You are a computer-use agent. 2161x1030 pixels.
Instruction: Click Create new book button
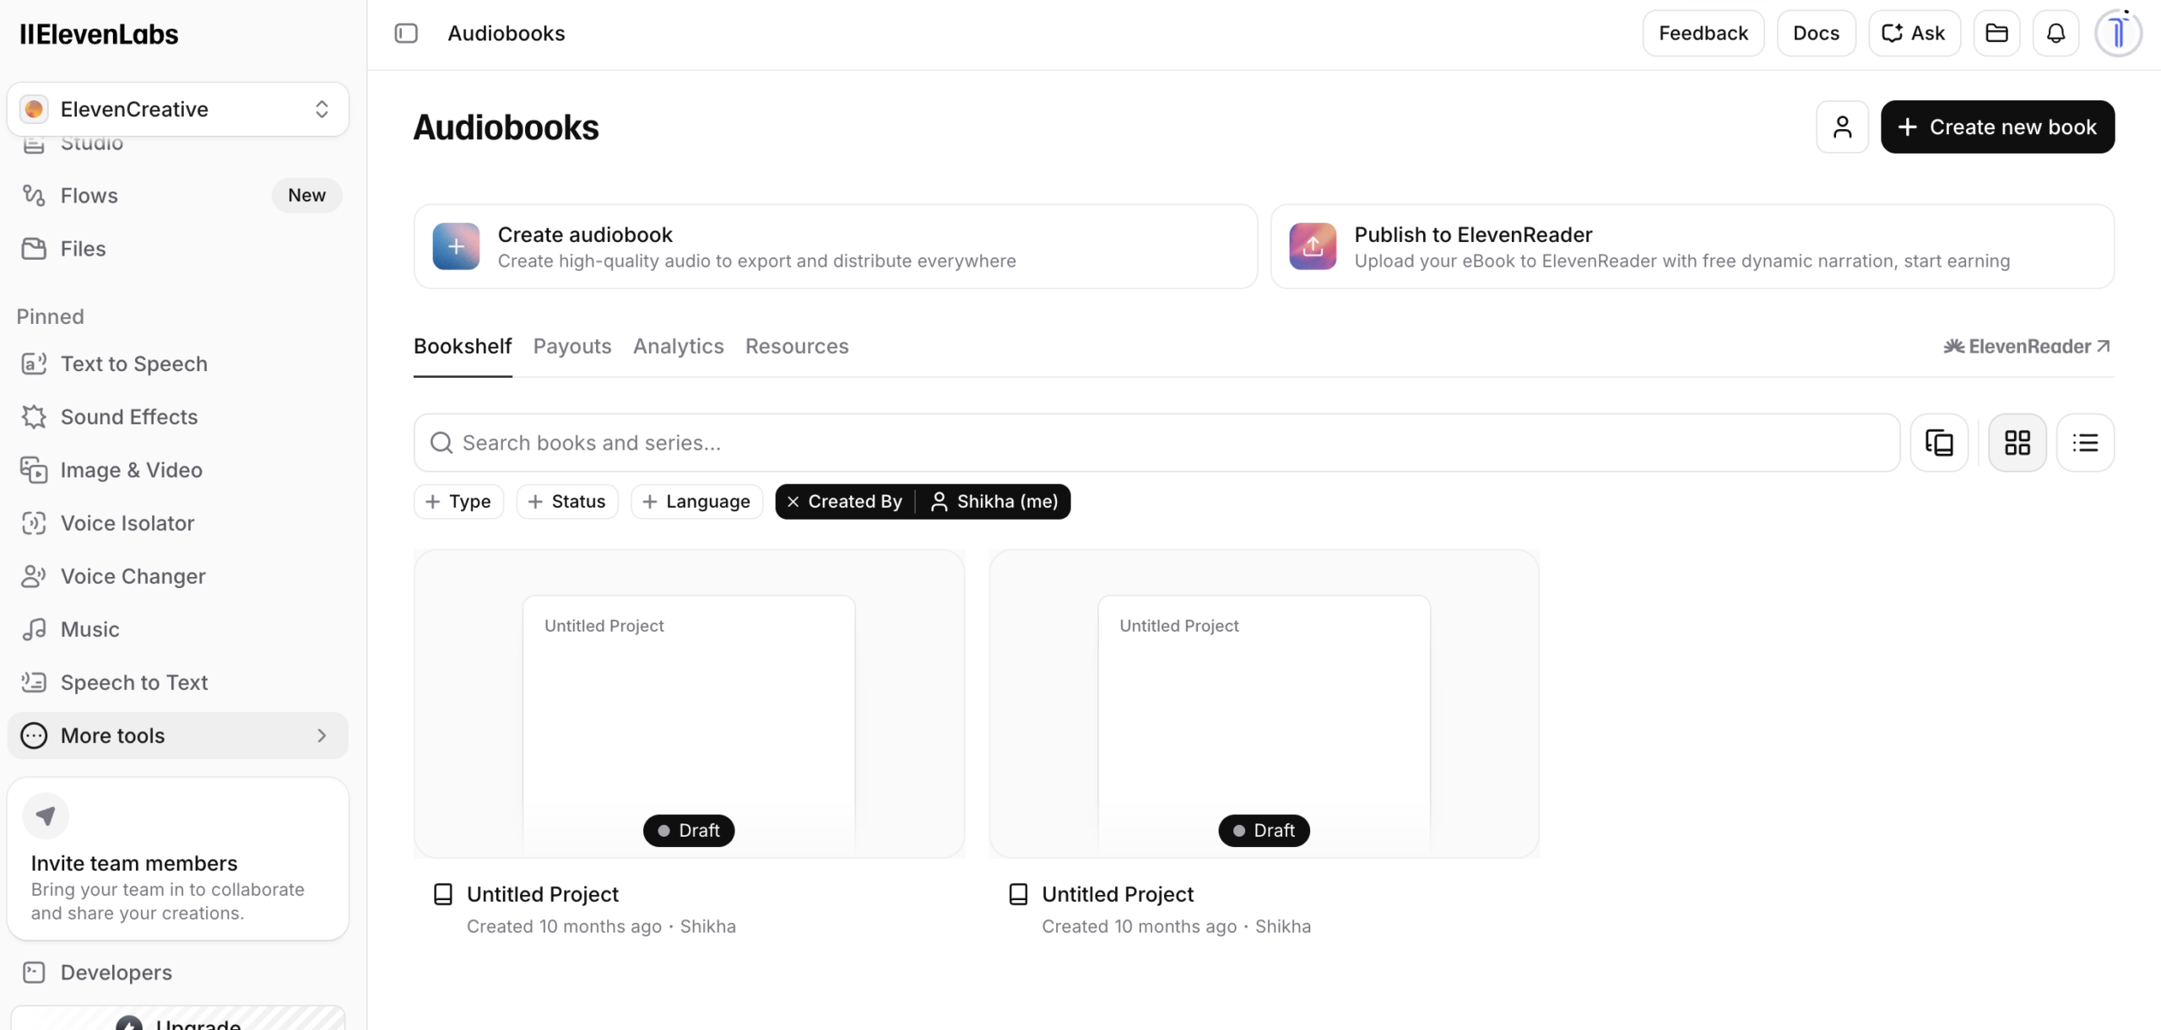pyautogui.click(x=1997, y=127)
